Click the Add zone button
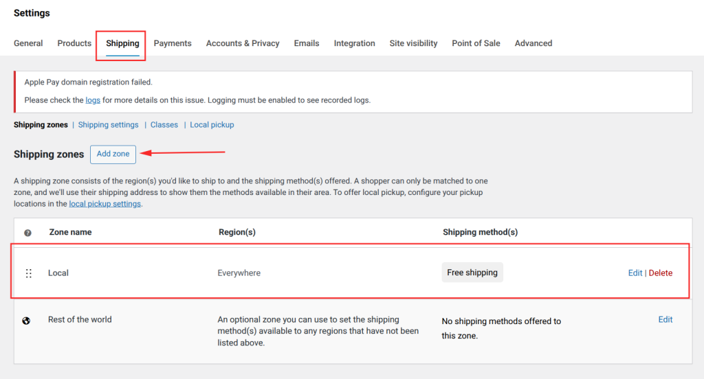 point(113,154)
